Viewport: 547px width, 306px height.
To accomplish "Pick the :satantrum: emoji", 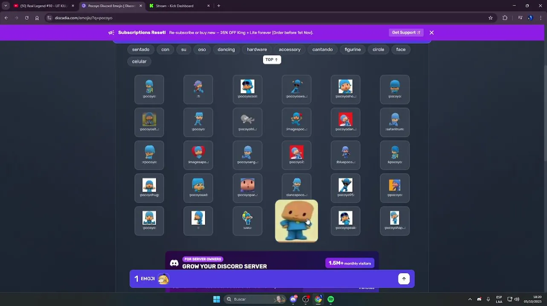I will coord(395,122).
